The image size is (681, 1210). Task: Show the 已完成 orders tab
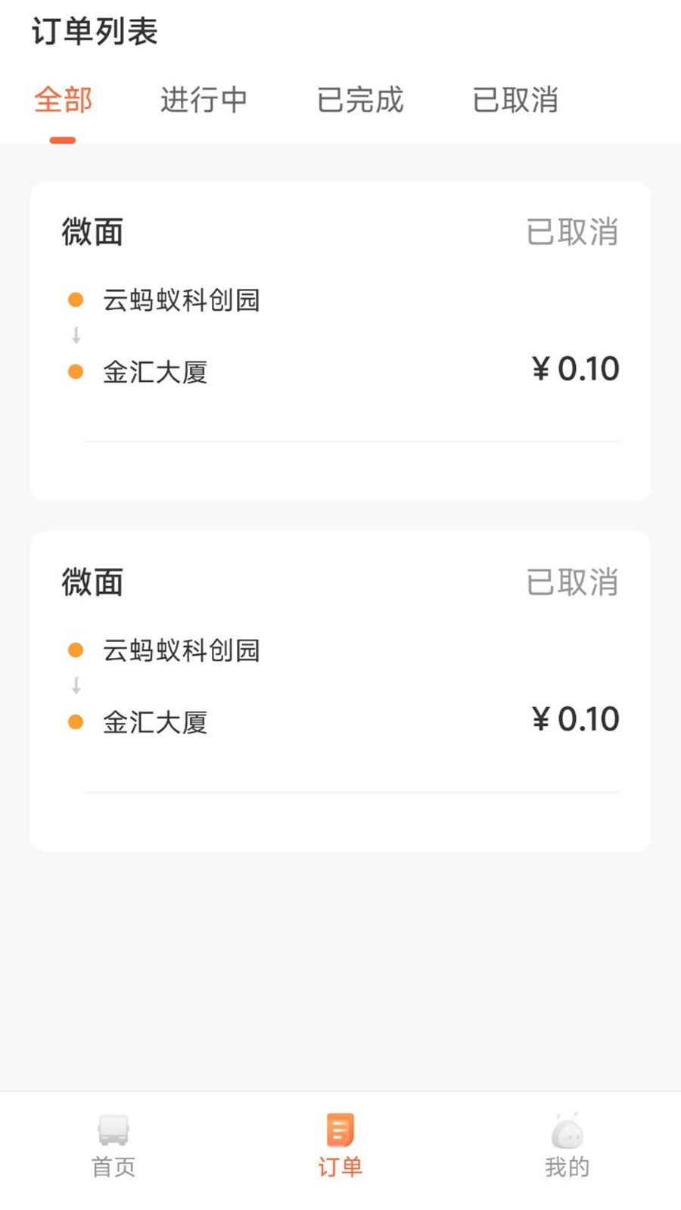[x=360, y=101]
